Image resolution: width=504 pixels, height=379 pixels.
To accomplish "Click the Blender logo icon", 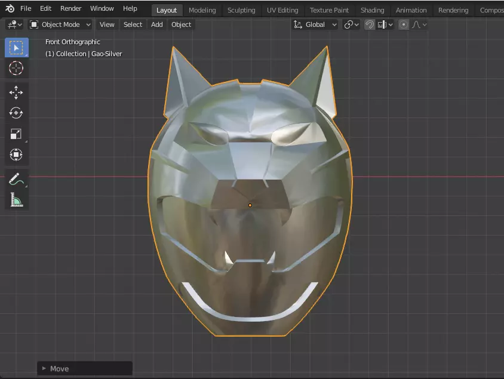I will point(10,9).
